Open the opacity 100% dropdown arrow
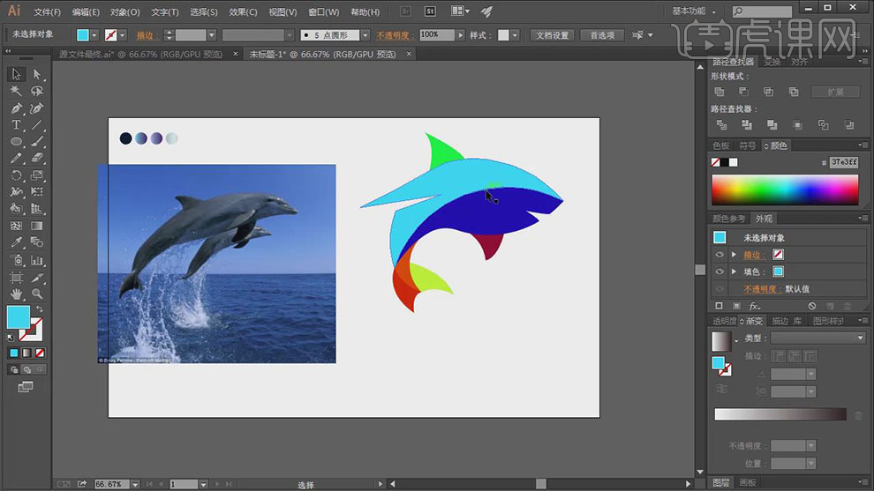Viewport: 874px width, 491px height. point(460,35)
